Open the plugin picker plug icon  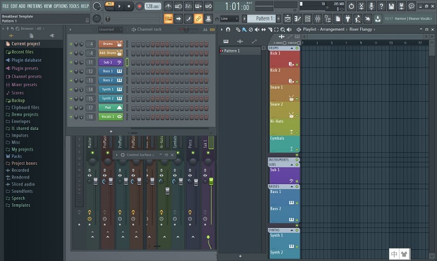(348, 19)
